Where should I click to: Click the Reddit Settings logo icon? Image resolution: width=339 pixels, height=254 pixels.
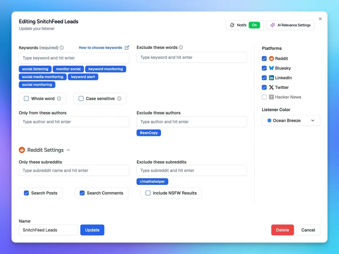pyautogui.click(x=22, y=150)
